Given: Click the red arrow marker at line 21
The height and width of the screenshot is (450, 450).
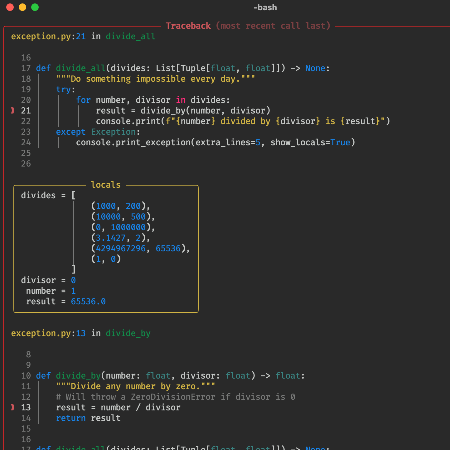Looking at the screenshot, I should click(x=13, y=111).
